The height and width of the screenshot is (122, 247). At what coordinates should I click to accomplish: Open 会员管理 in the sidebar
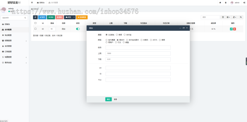(14, 46)
